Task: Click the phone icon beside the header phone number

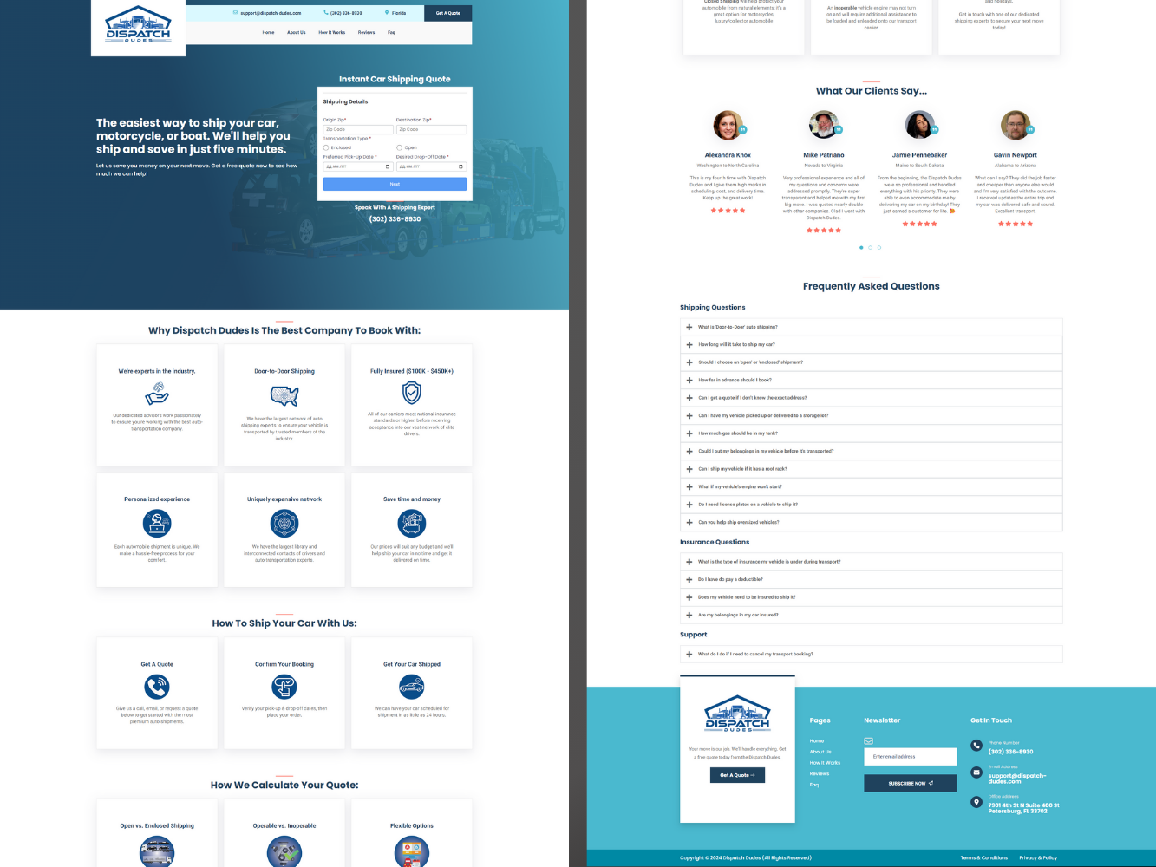Action: [x=326, y=13]
